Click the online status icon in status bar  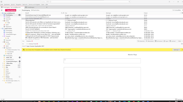coord(4,100)
